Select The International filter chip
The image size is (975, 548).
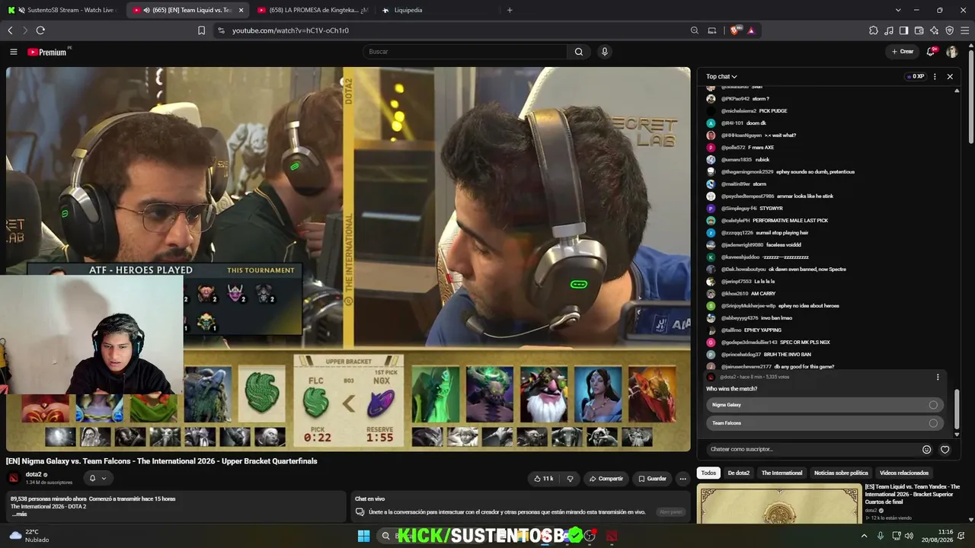point(782,473)
